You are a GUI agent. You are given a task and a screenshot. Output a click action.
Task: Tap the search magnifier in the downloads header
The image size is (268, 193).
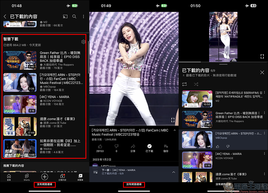(74, 17)
